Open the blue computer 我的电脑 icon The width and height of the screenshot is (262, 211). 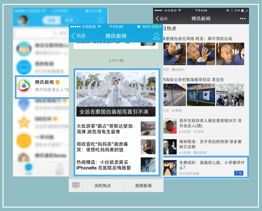(x=24, y=67)
